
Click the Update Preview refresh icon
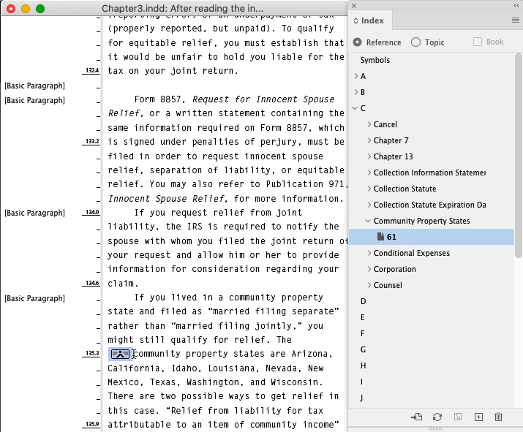(437, 417)
